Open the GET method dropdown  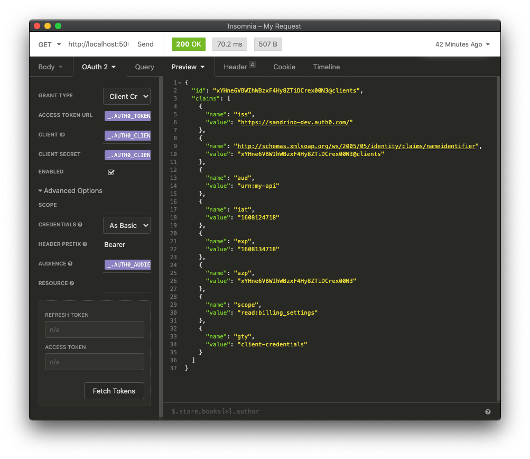click(x=49, y=44)
